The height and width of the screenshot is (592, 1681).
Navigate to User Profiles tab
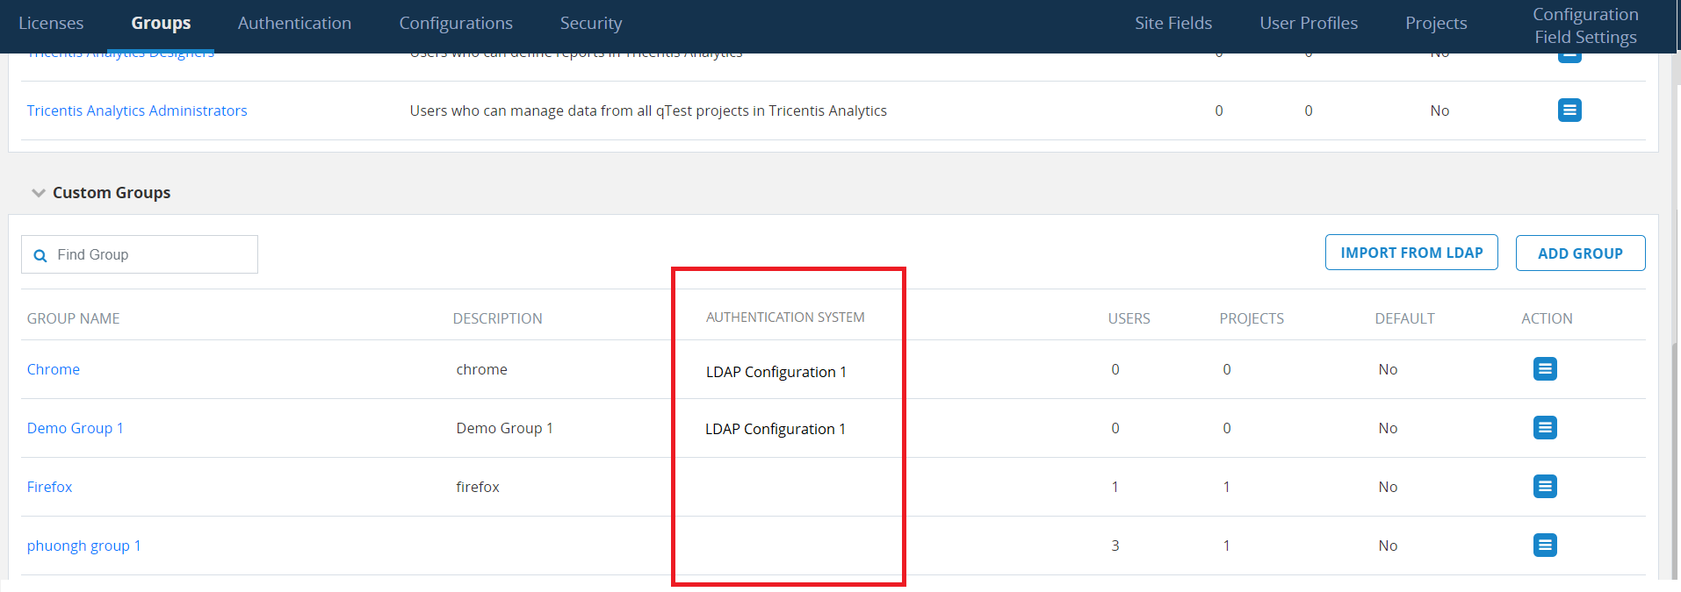(x=1309, y=24)
